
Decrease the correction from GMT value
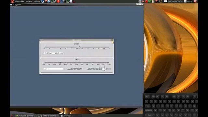click(x=104, y=71)
